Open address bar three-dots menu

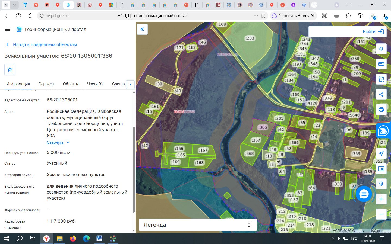point(256,16)
